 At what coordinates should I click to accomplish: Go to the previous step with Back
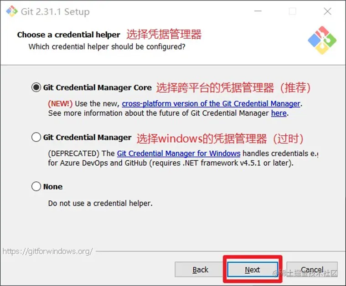click(200, 270)
